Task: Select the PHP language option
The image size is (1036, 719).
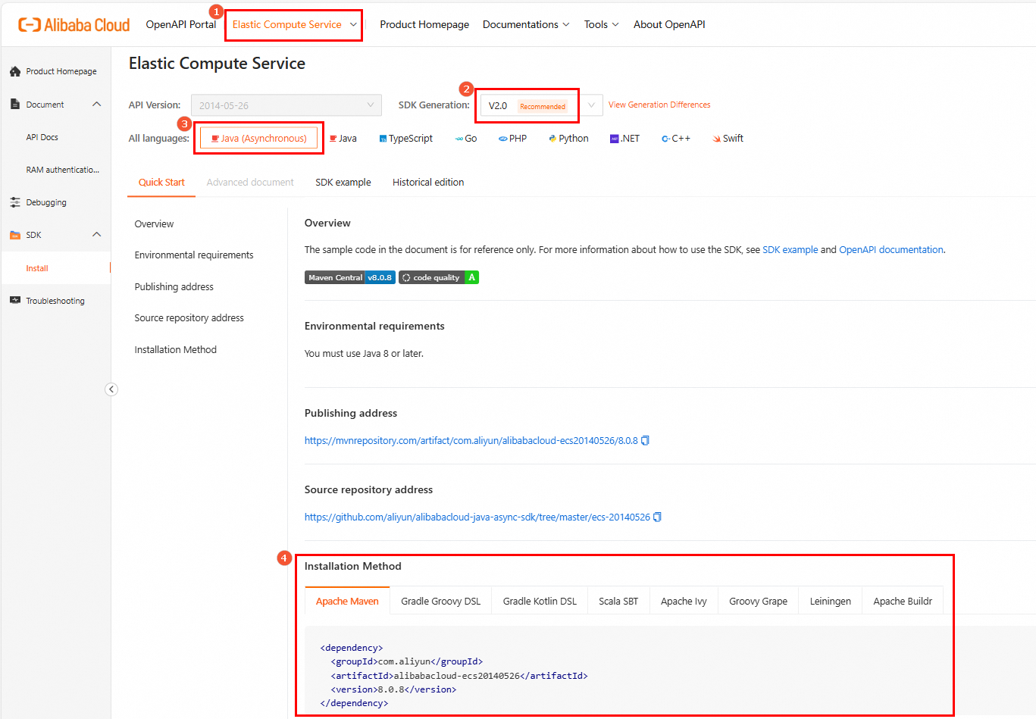Action: [x=513, y=139]
